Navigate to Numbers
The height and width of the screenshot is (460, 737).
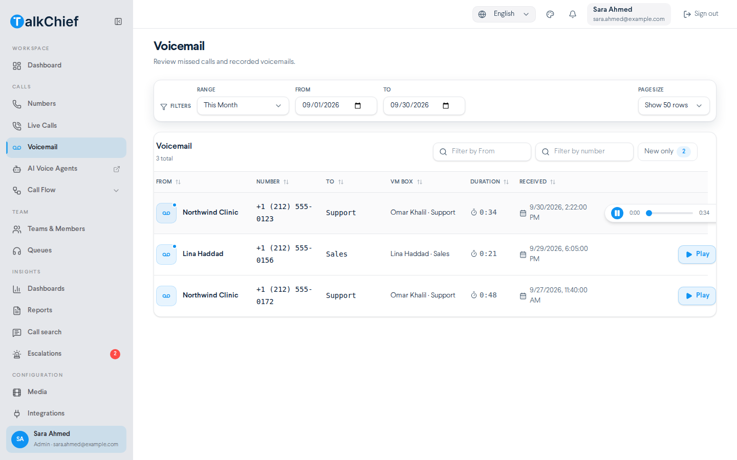point(67,104)
